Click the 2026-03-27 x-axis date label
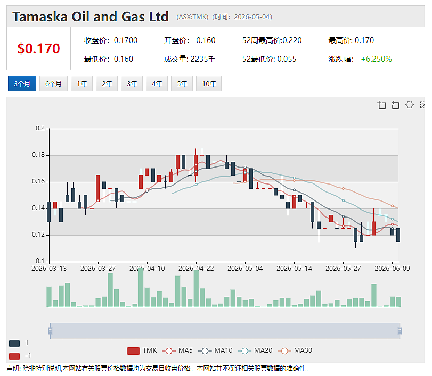This screenshot has height=376, width=432. [x=98, y=269]
